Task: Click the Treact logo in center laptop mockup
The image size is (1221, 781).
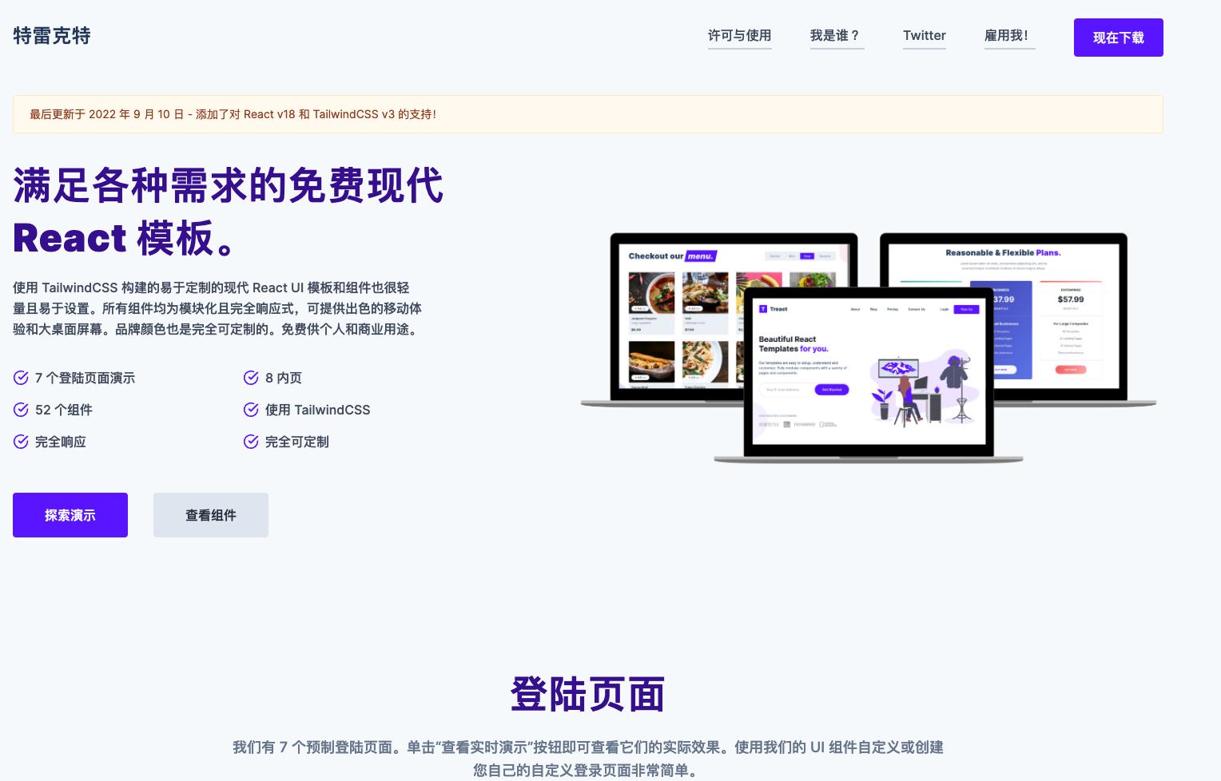Action: coord(772,309)
